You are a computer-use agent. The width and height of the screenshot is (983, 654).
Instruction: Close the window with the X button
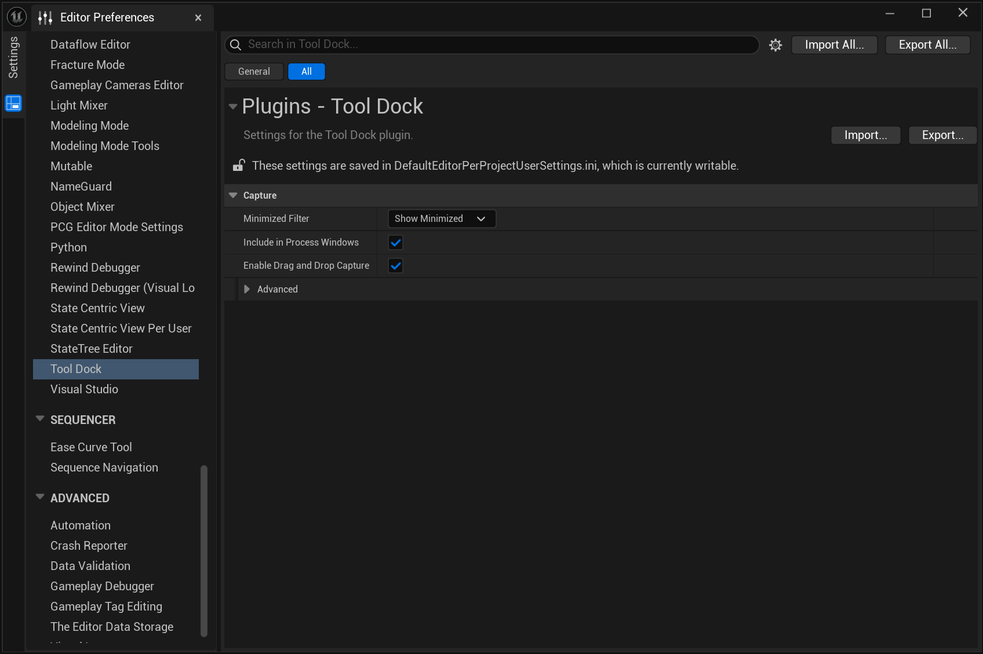coord(963,13)
